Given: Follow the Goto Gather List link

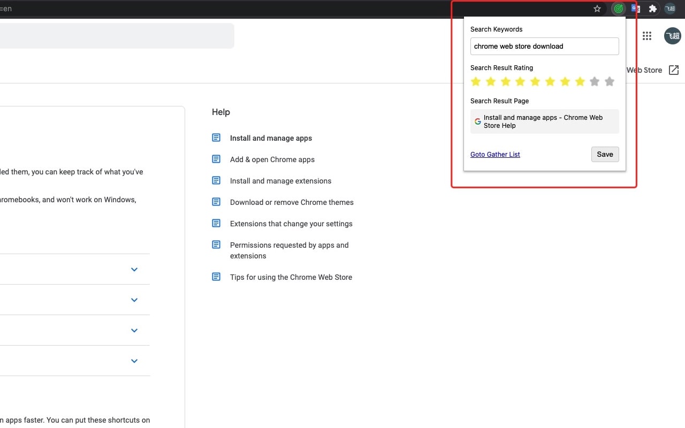Looking at the screenshot, I should [495, 155].
